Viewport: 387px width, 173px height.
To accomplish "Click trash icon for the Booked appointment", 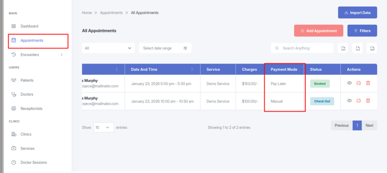I will [x=368, y=83].
